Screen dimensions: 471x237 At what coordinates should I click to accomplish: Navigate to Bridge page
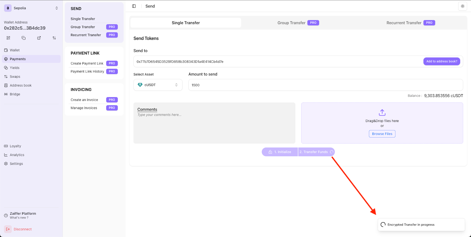pos(31,94)
